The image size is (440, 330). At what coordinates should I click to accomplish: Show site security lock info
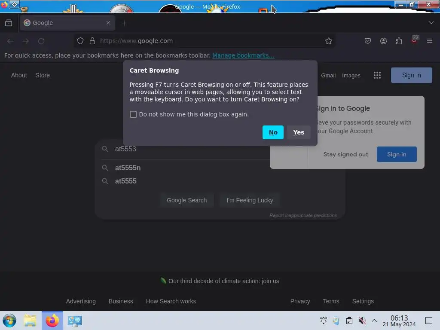tap(92, 41)
